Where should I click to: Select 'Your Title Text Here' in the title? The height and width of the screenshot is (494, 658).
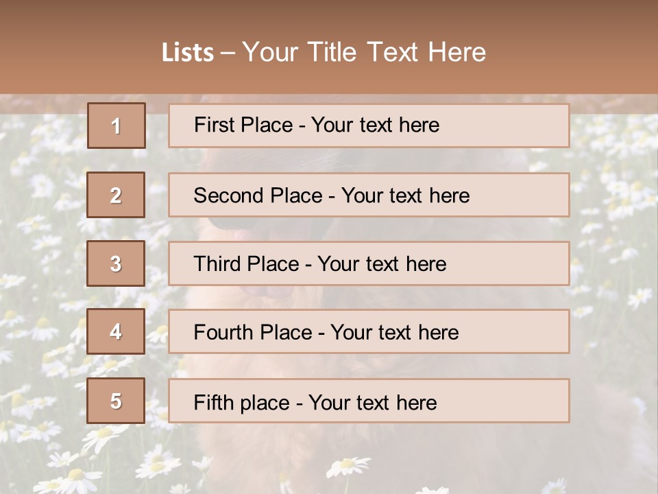coord(364,52)
